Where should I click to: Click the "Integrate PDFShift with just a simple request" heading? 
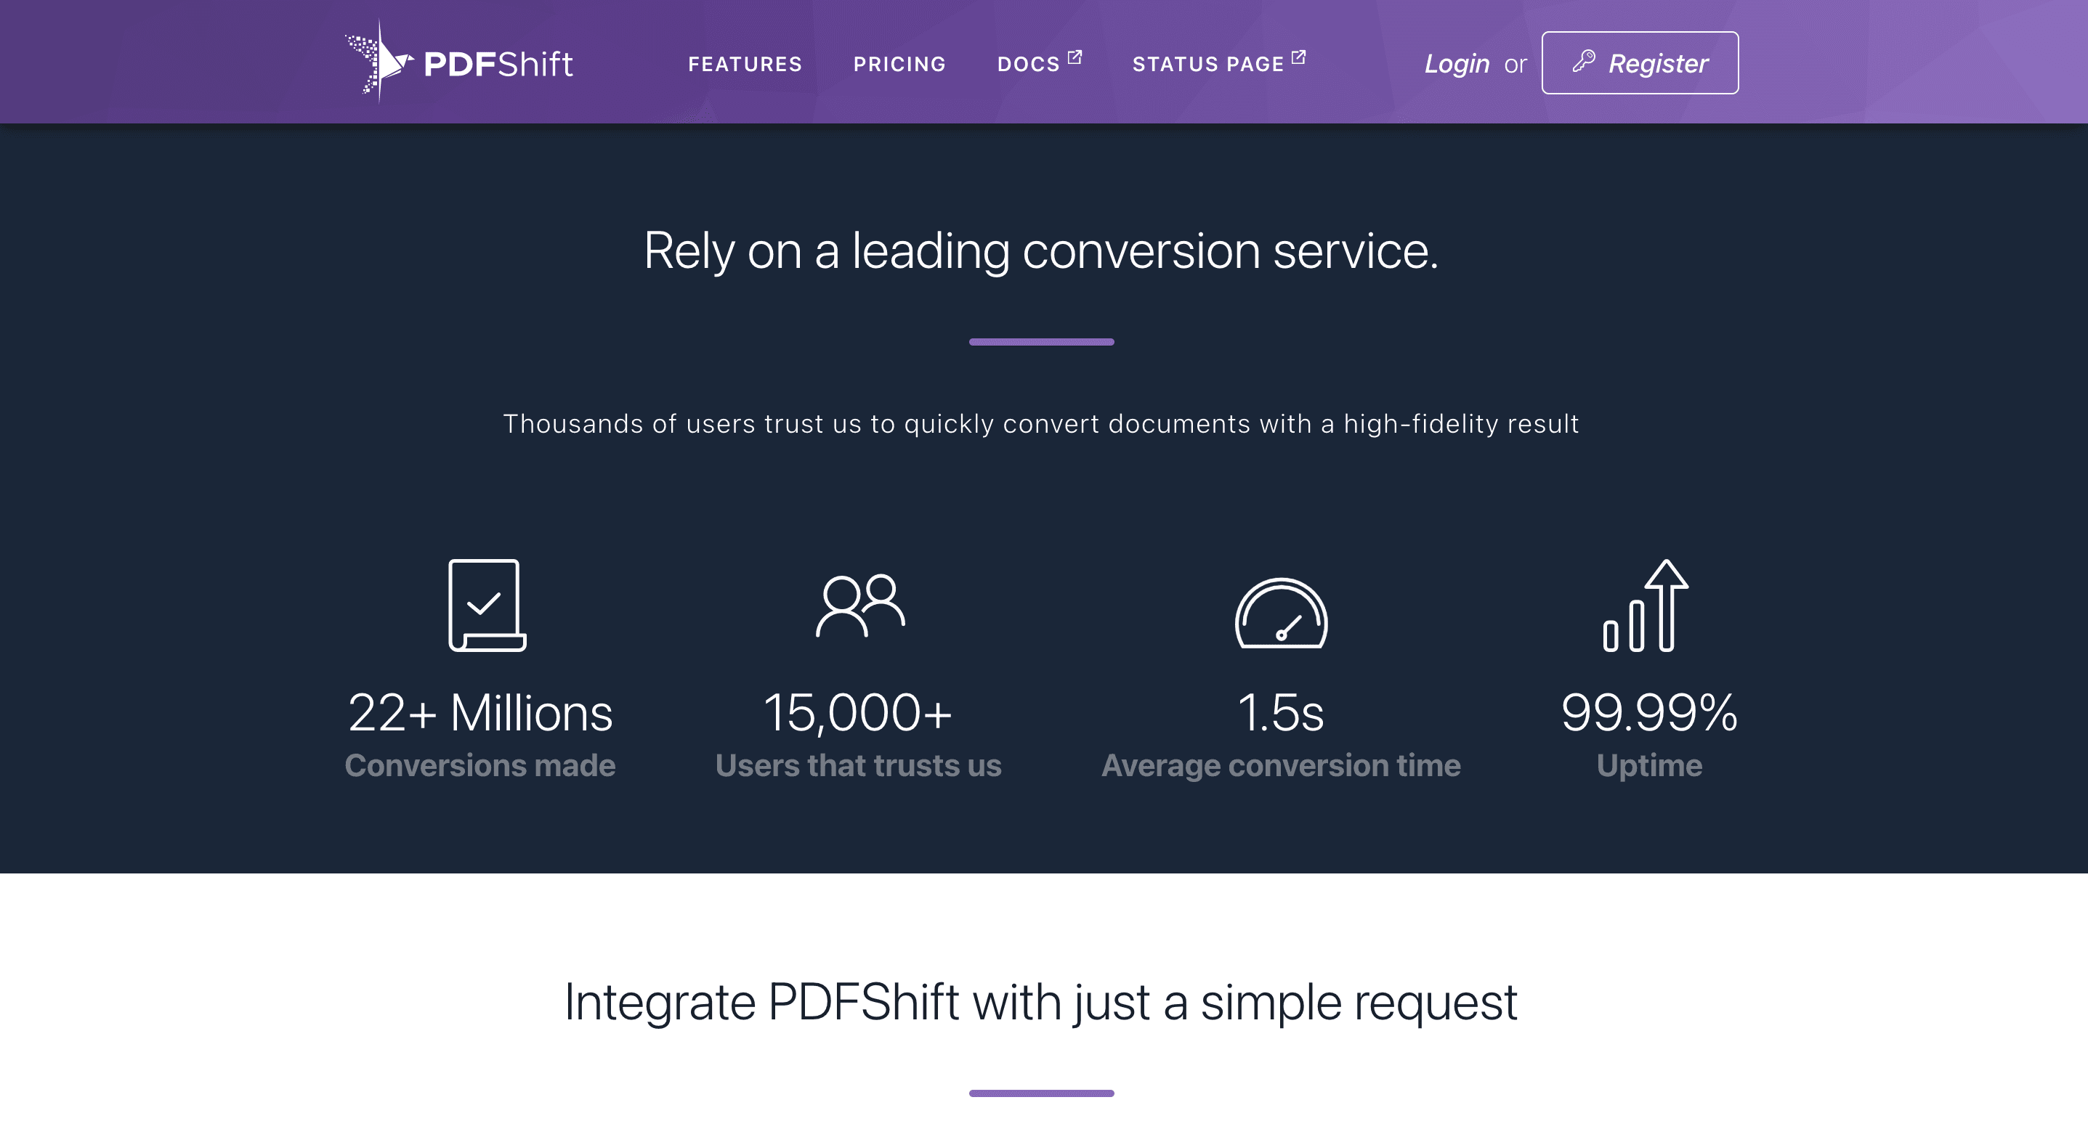(1041, 1003)
